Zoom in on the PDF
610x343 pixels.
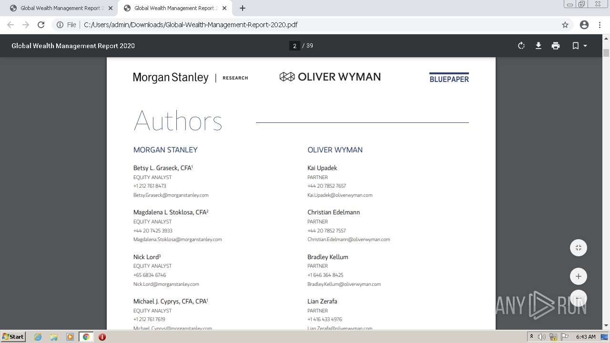coord(579,276)
